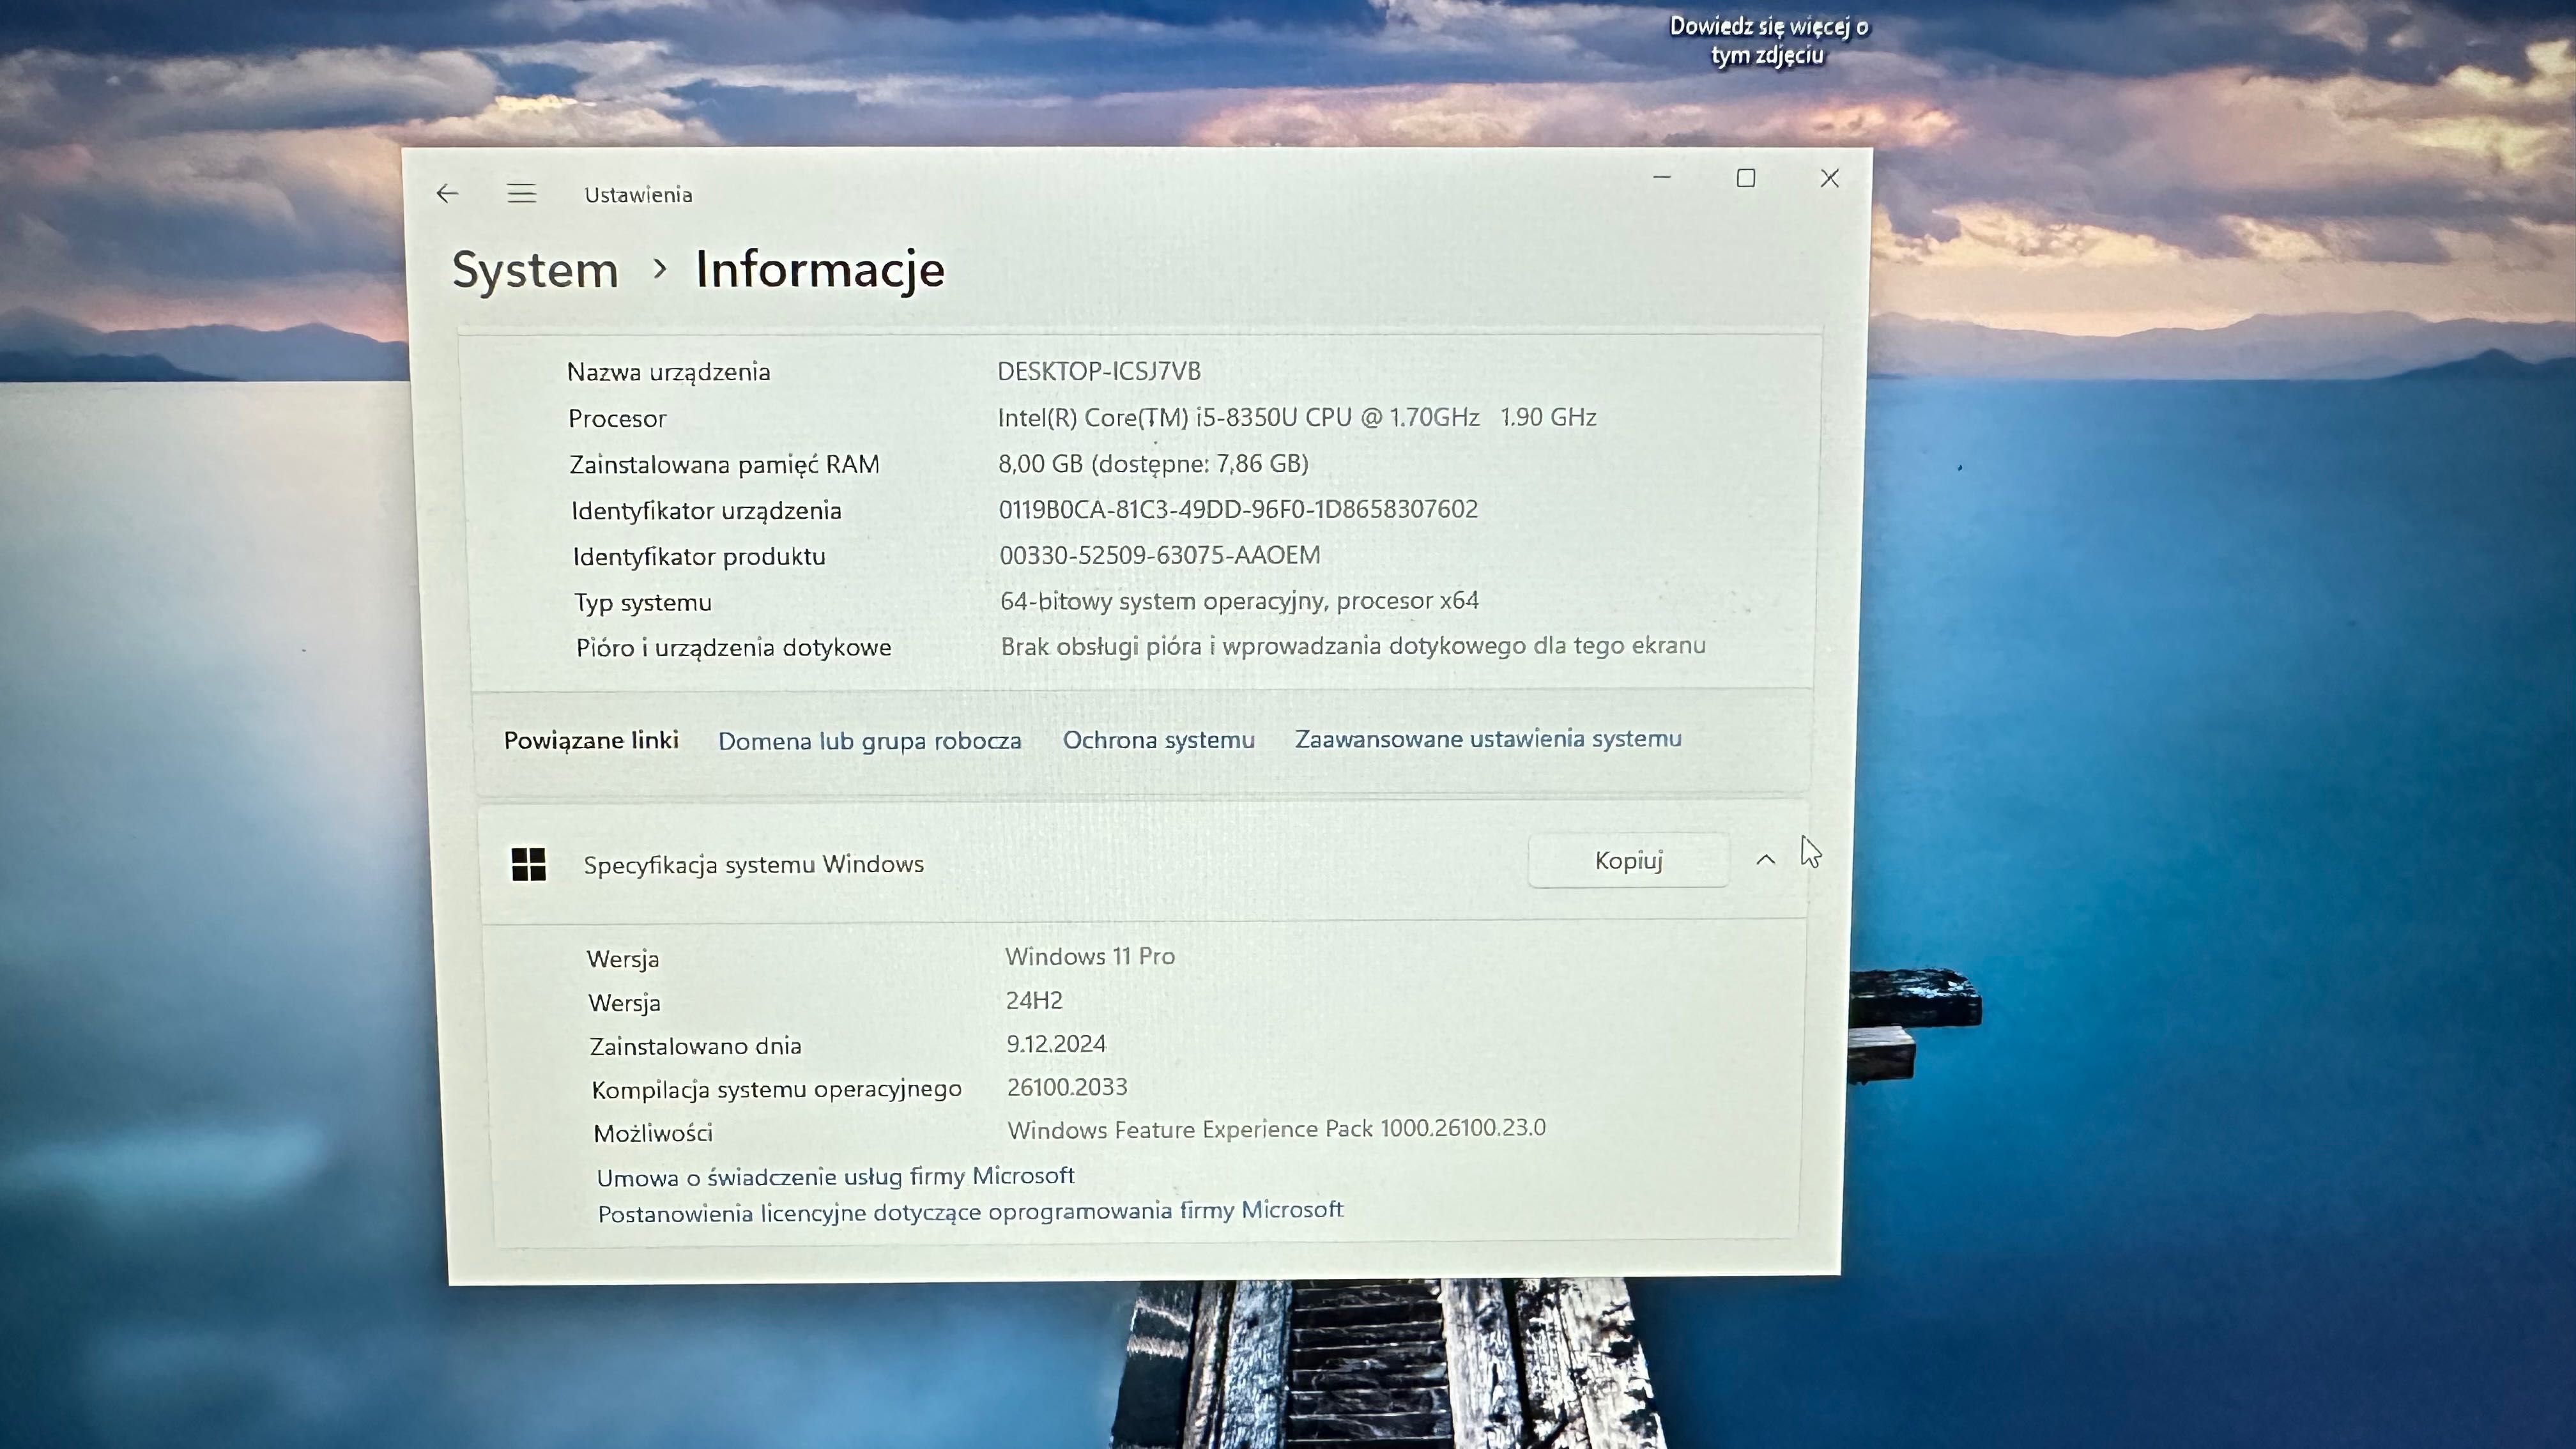The height and width of the screenshot is (1449, 2576).
Task: Close the Ustawienia window
Action: (x=1830, y=178)
